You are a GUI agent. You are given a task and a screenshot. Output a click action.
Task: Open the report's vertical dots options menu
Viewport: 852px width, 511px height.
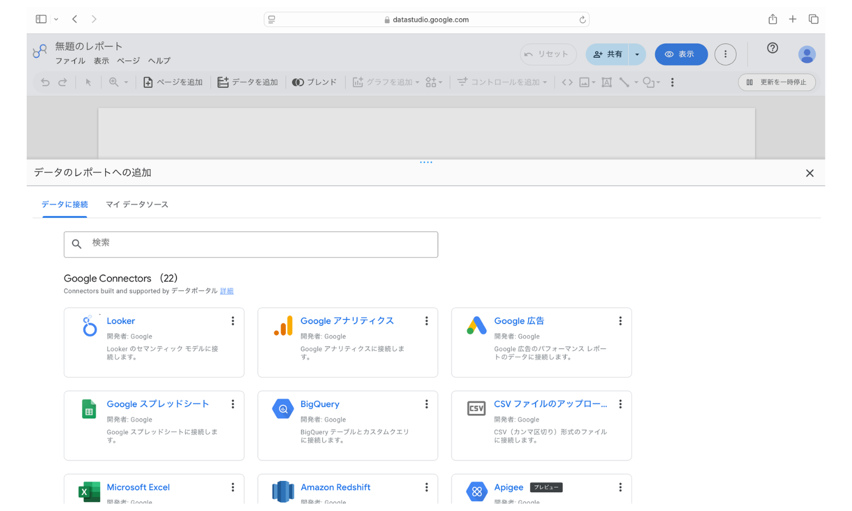pos(725,55)
